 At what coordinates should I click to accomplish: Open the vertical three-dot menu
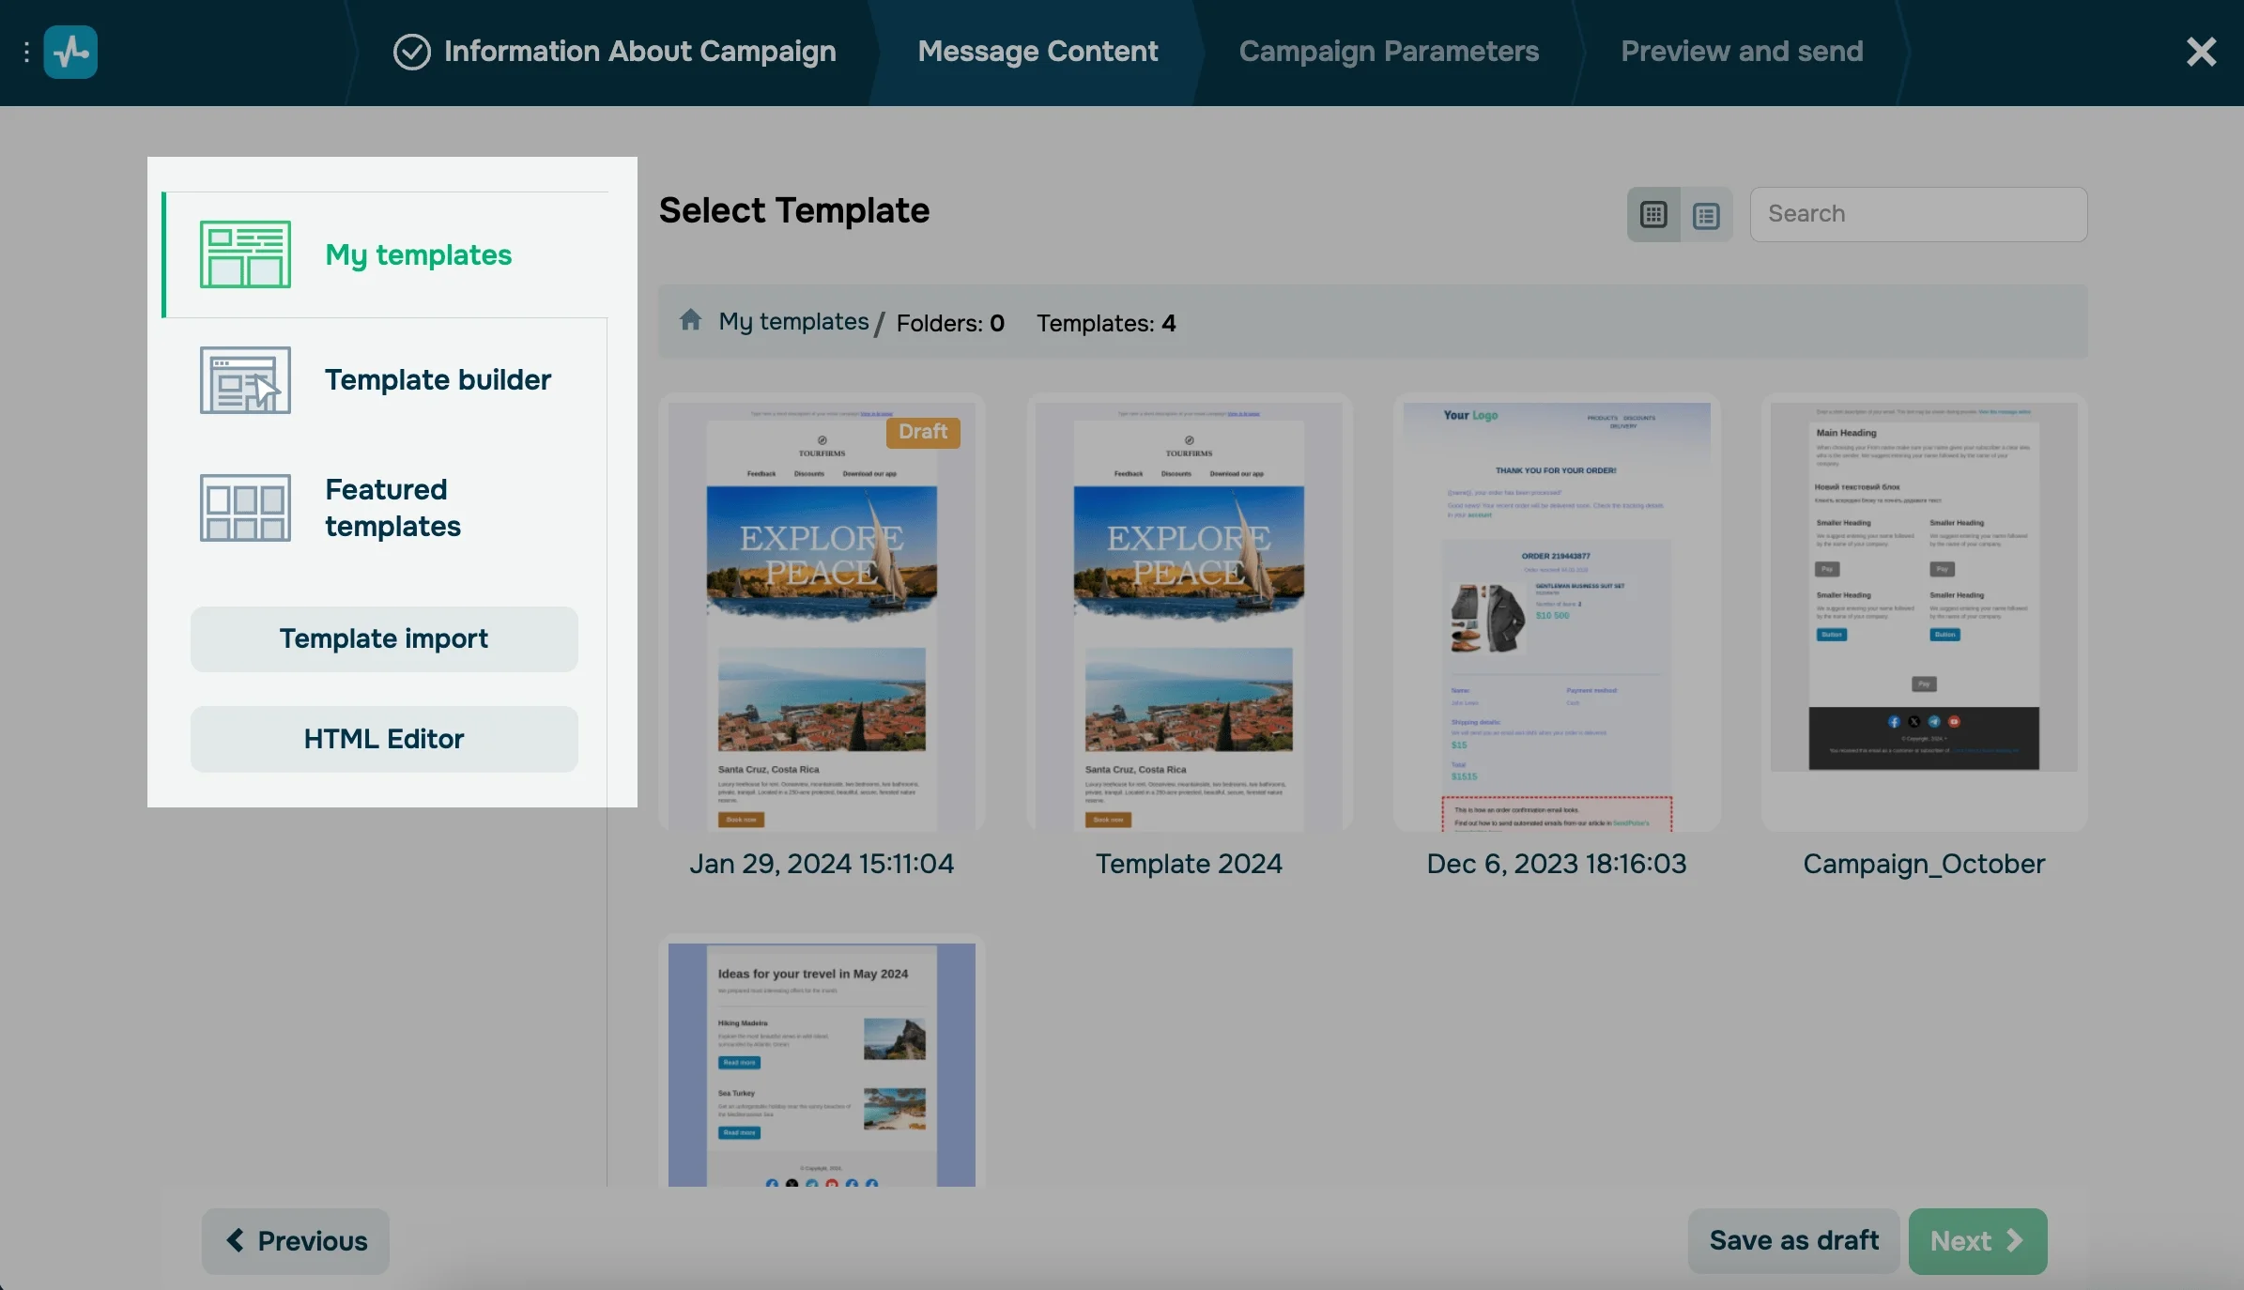click(26, 52)
